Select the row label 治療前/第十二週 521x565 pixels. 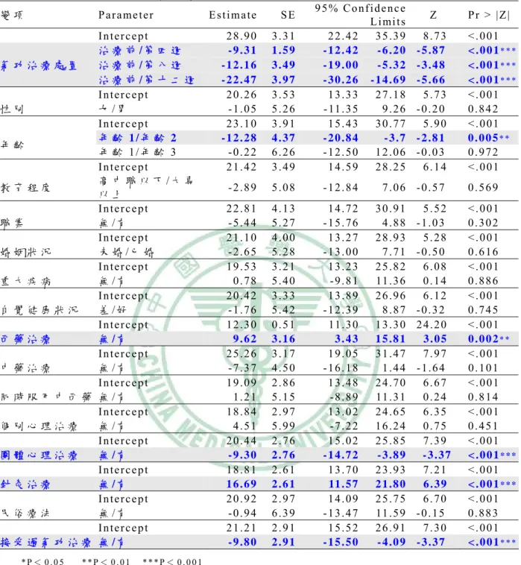click(146, 80)
